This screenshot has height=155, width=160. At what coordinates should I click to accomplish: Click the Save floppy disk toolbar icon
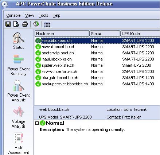coord(8,24)
